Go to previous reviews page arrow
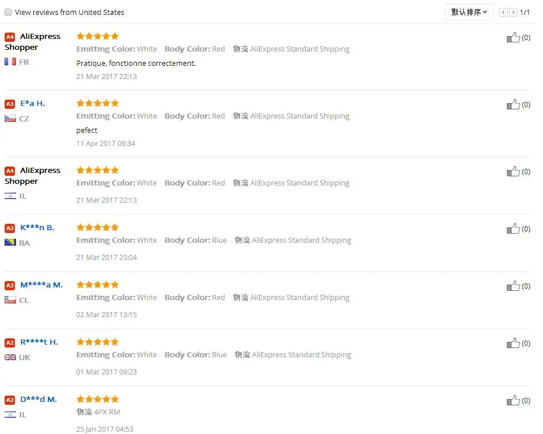 pyautogui.click(x=503, y=12)
